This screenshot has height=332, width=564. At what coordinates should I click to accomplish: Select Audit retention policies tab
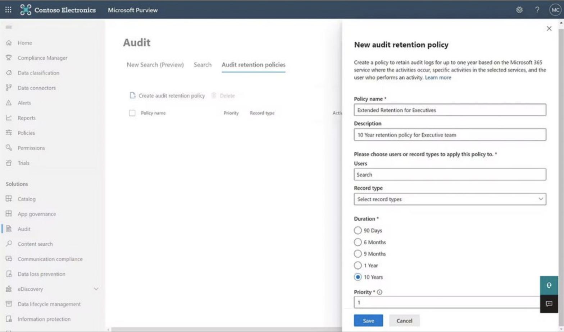(254, 65)
